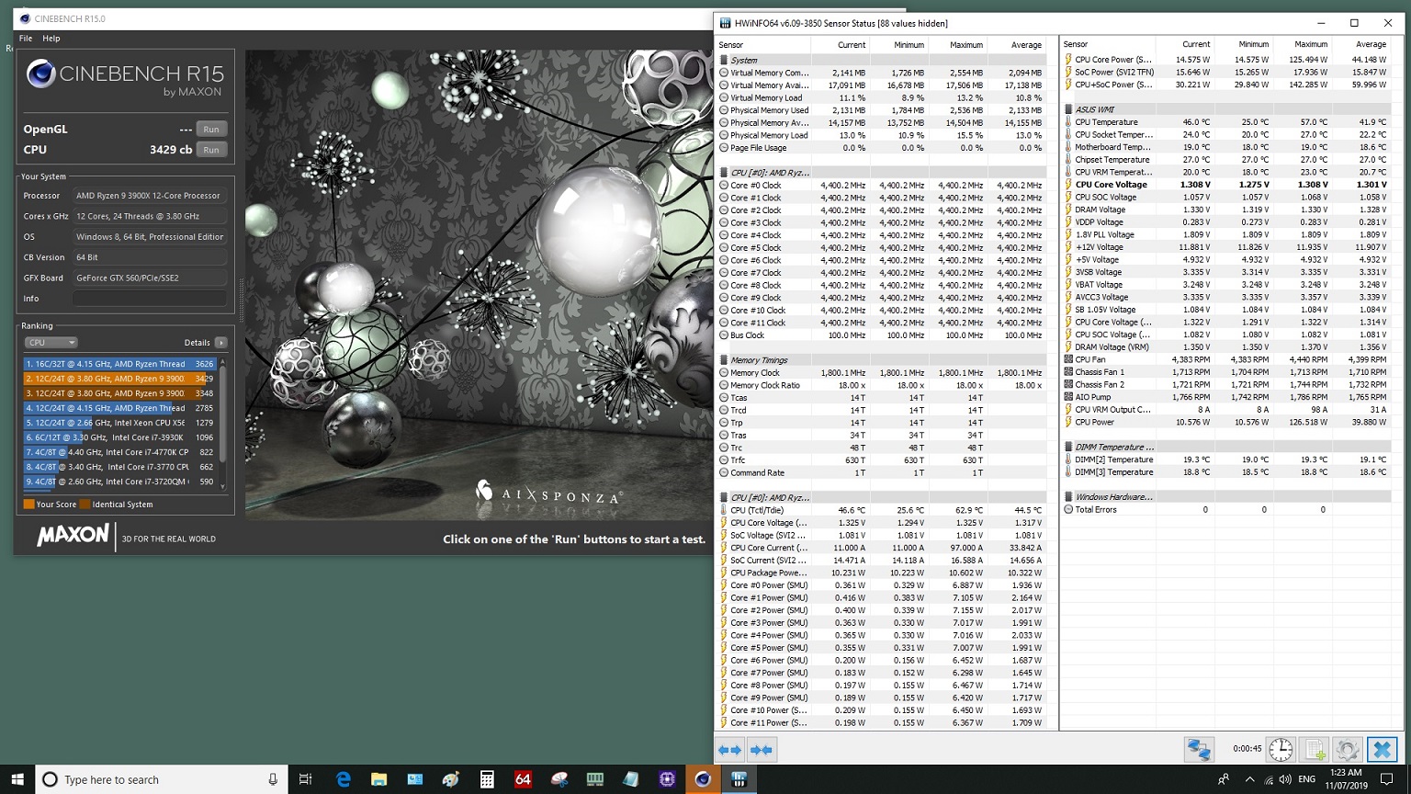
Task: Select the Memory Timings sensor group header
Action: coord(883,360)
